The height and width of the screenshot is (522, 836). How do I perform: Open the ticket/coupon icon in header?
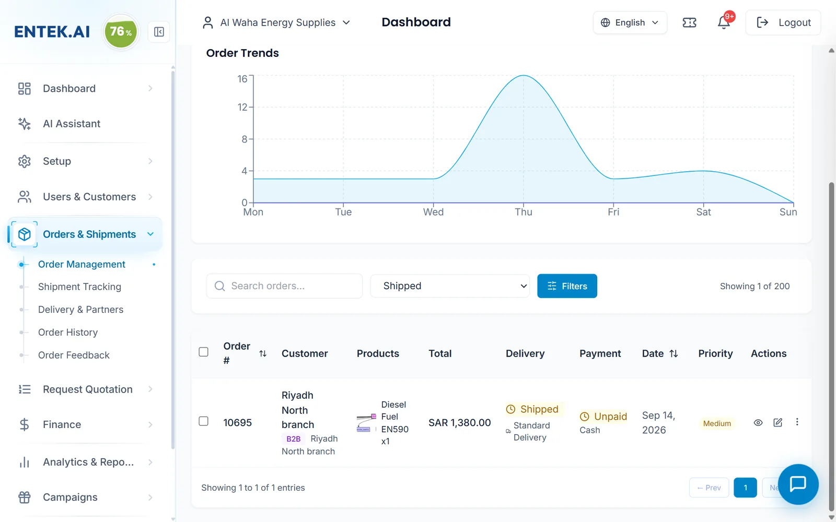[690, 22]
